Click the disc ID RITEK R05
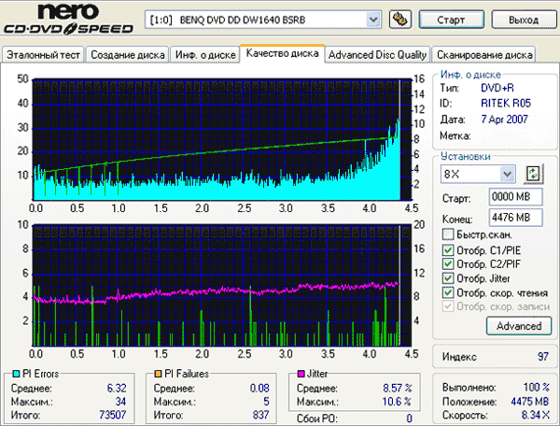This screenshot has height=426, width=560. 506,104
